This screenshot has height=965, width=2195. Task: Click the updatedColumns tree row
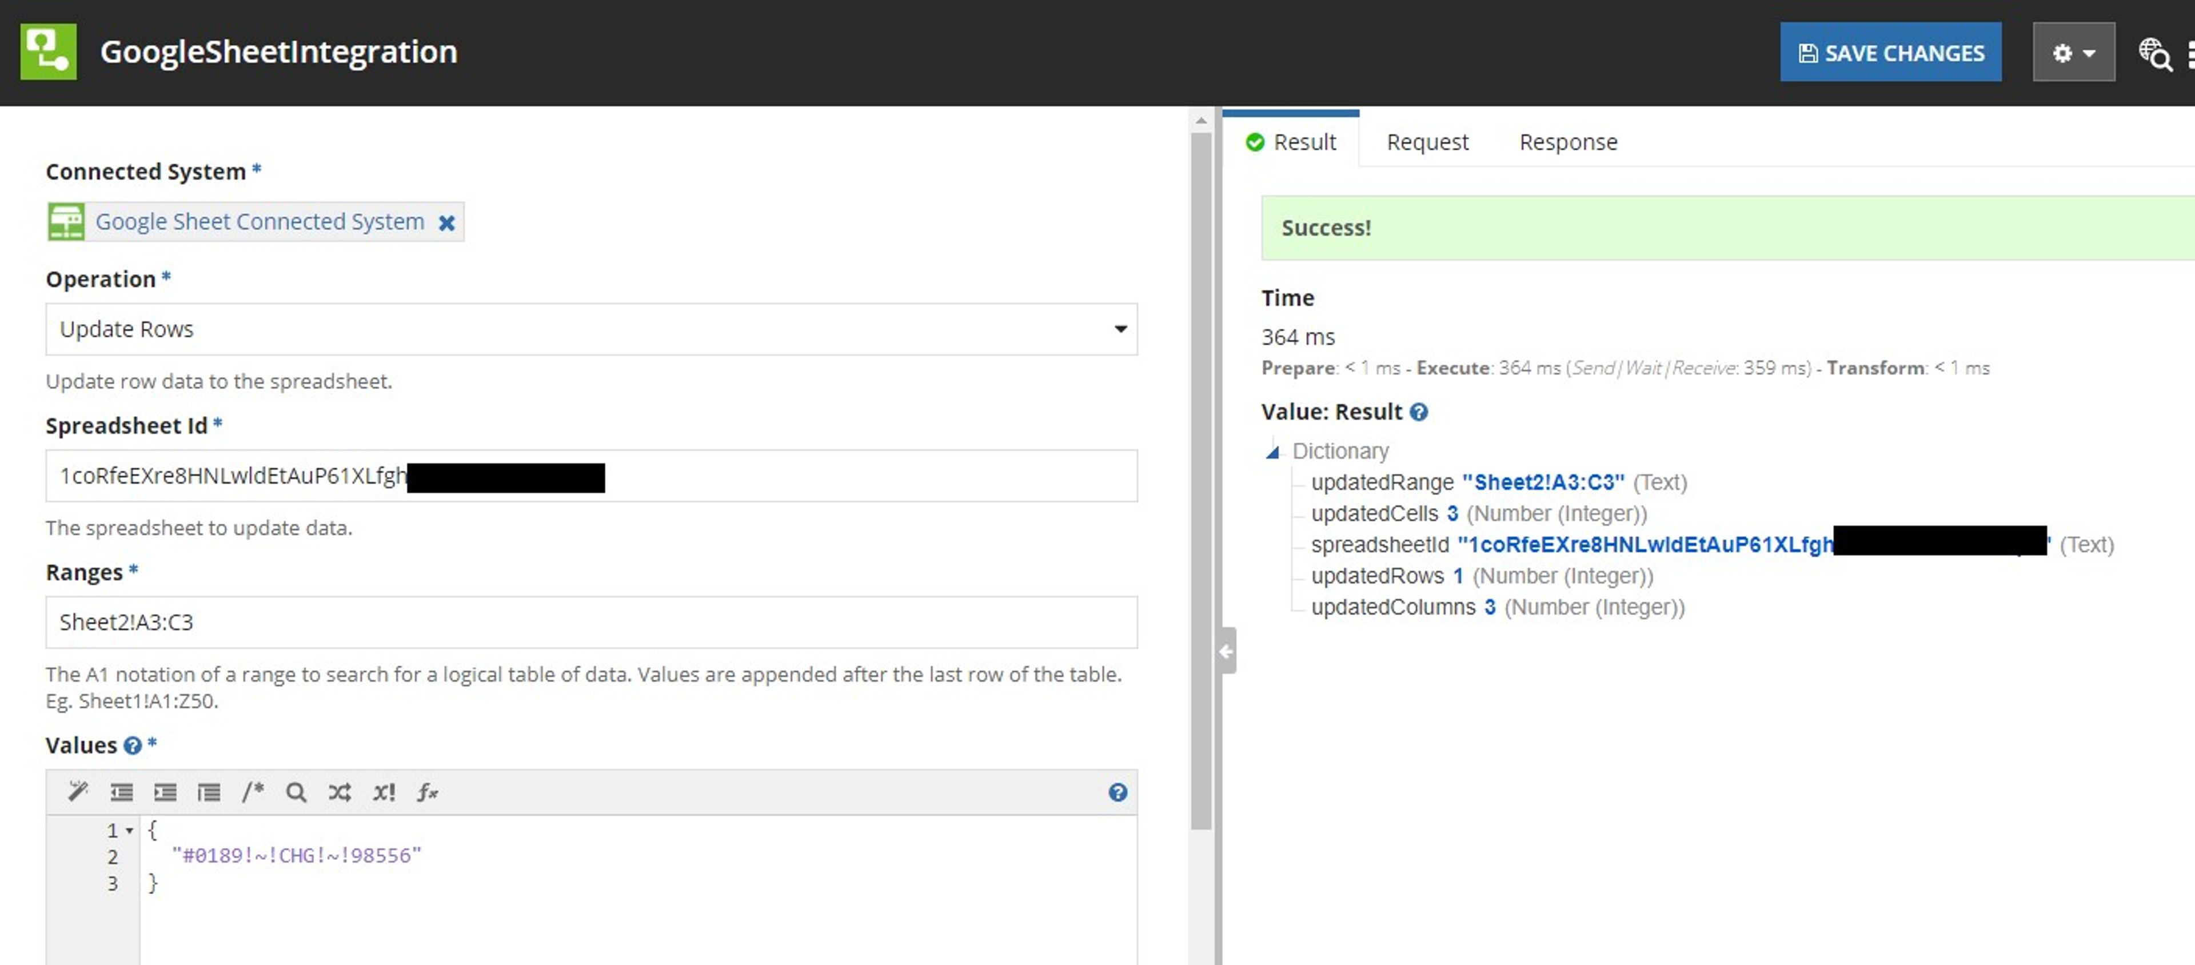[x=1497, y=608]
